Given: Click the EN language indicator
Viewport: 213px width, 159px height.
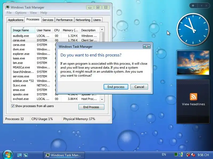Looking at the screenshot, I should [164, 154].
